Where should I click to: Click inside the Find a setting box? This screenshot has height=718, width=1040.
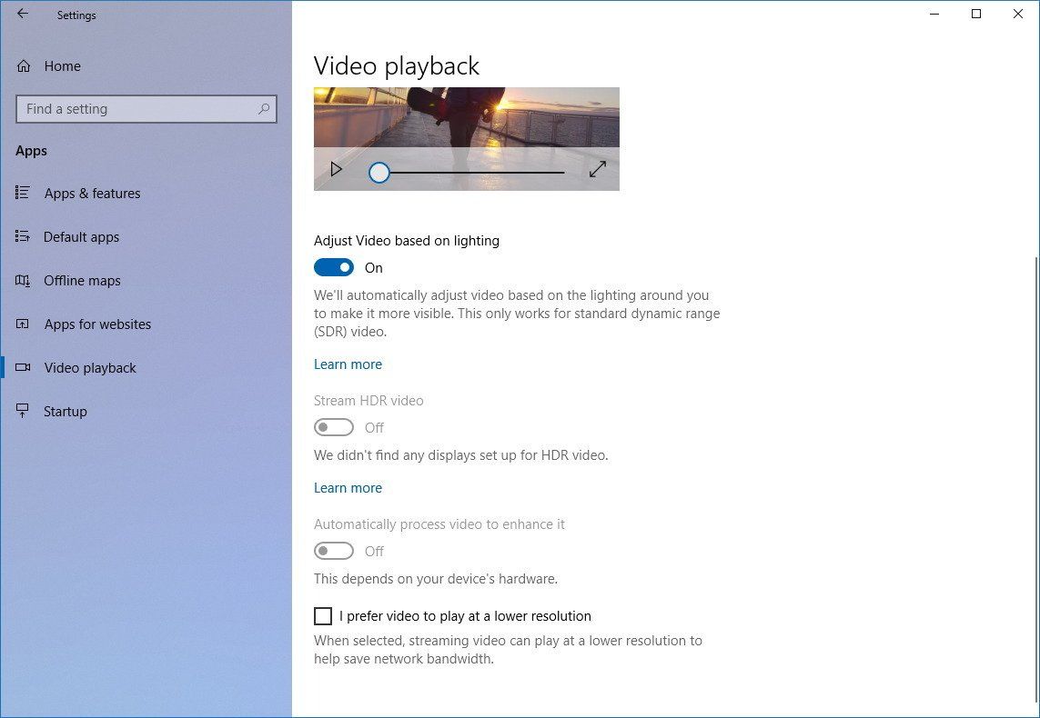coord(136,108)
